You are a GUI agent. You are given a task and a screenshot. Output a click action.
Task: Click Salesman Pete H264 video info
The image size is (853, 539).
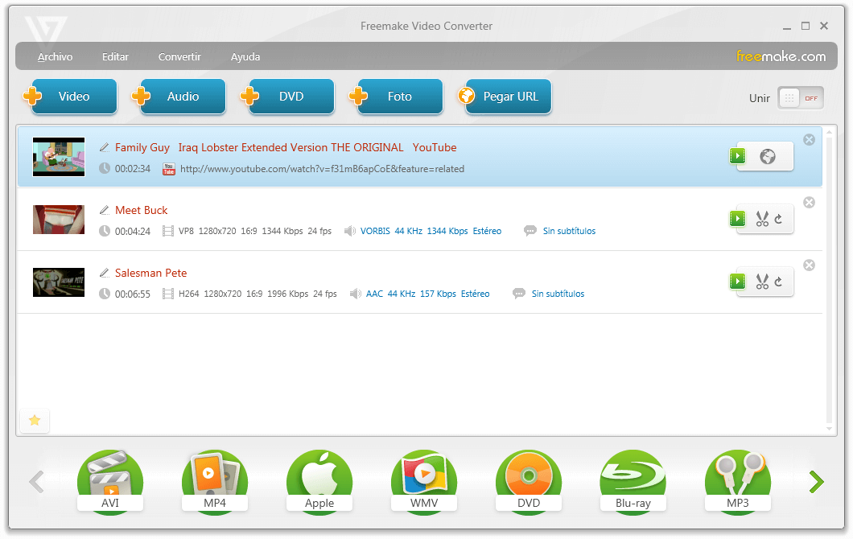(258, 294)
